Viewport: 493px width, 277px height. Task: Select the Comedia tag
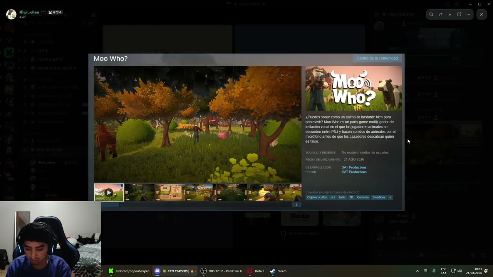363,197
